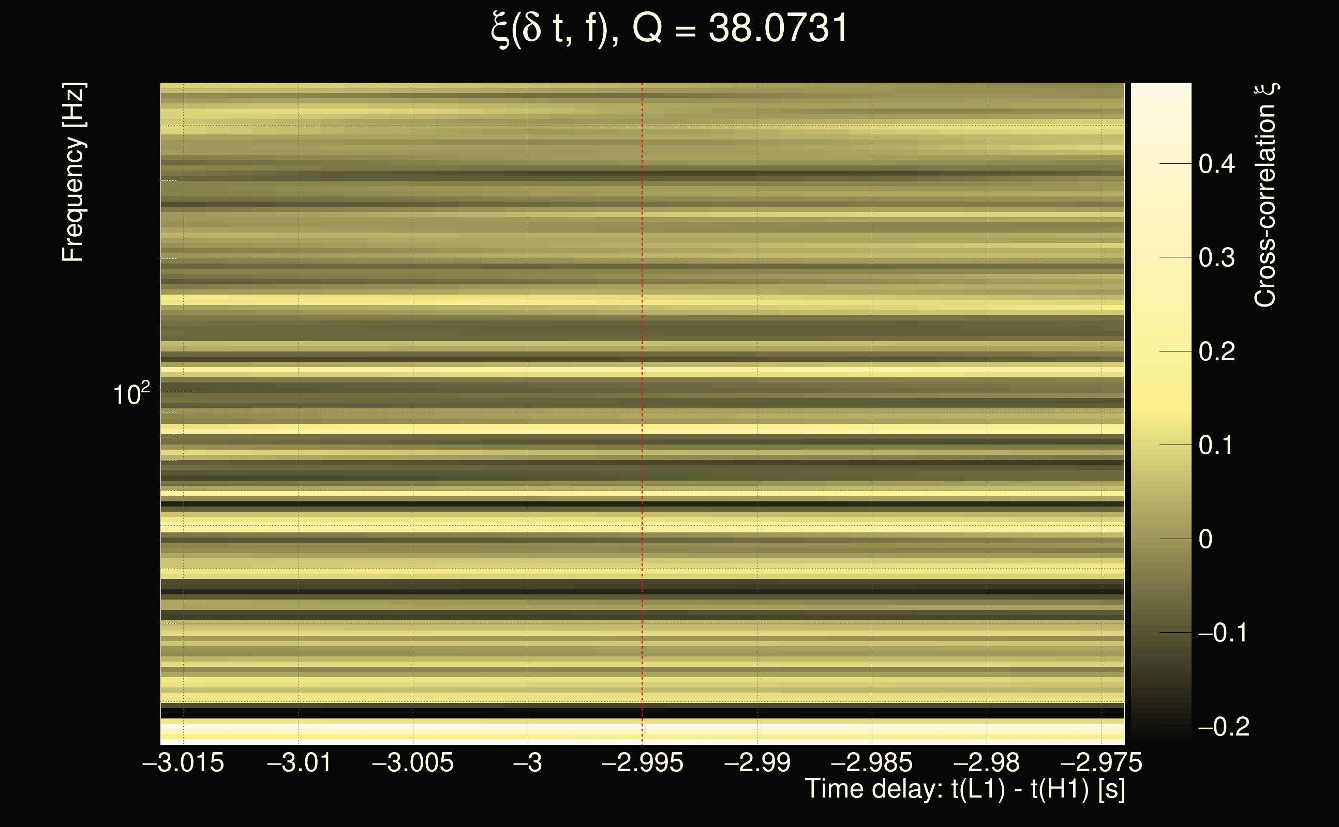Click the –0.2 tick label on colorbar
1339x827 pixels.
click(1223, 727)
